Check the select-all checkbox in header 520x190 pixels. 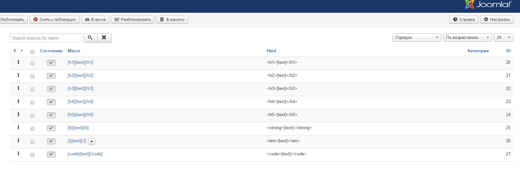[x=32, y=52]
